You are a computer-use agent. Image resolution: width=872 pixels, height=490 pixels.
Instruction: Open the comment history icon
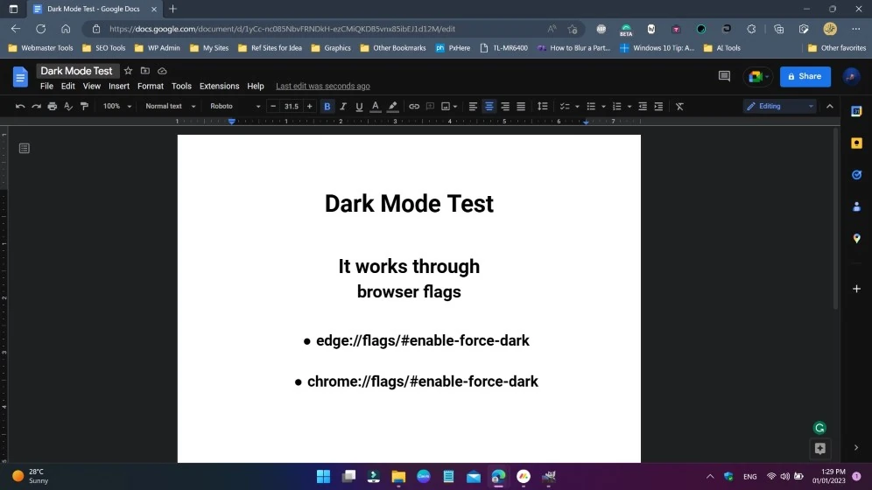[724, 77]
